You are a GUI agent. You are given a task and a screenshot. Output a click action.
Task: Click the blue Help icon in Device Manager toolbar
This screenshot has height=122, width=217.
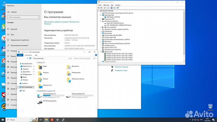click(112, 8)
